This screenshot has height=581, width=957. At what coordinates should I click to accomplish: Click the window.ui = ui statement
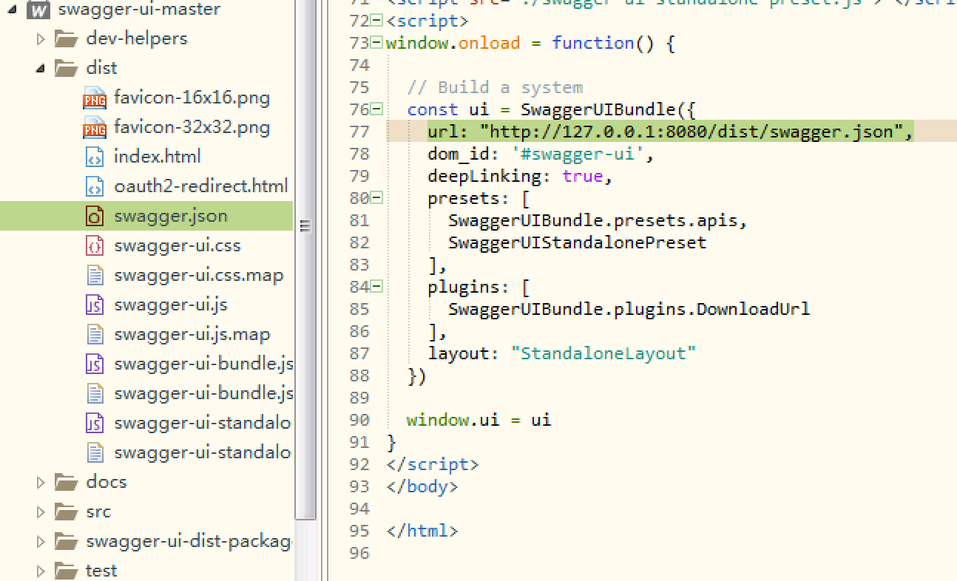[x=479, y=420]
